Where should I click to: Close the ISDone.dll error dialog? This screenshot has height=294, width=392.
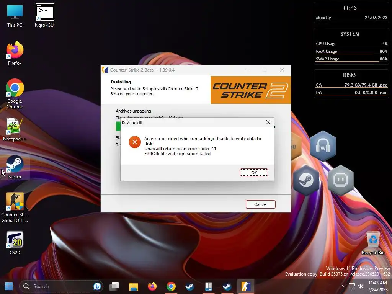click(x=268, y=122)
